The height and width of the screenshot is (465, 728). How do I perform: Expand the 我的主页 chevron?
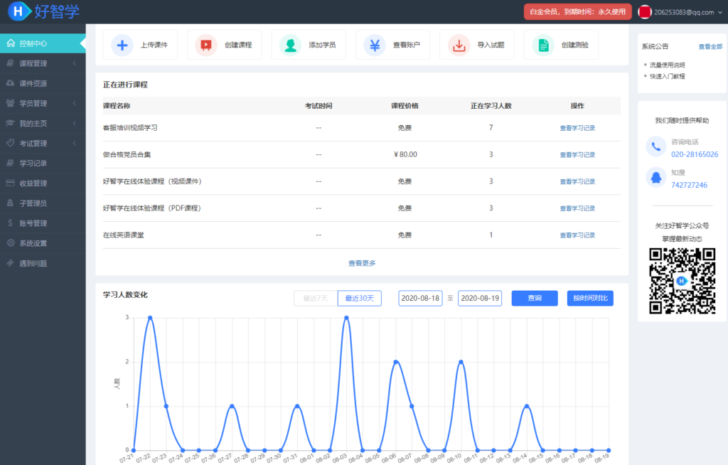tap(74, 123)
